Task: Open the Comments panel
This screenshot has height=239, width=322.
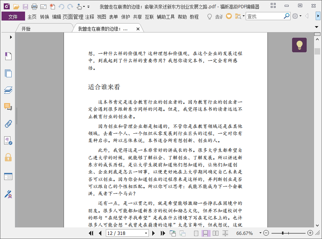Action: point(8,107)
